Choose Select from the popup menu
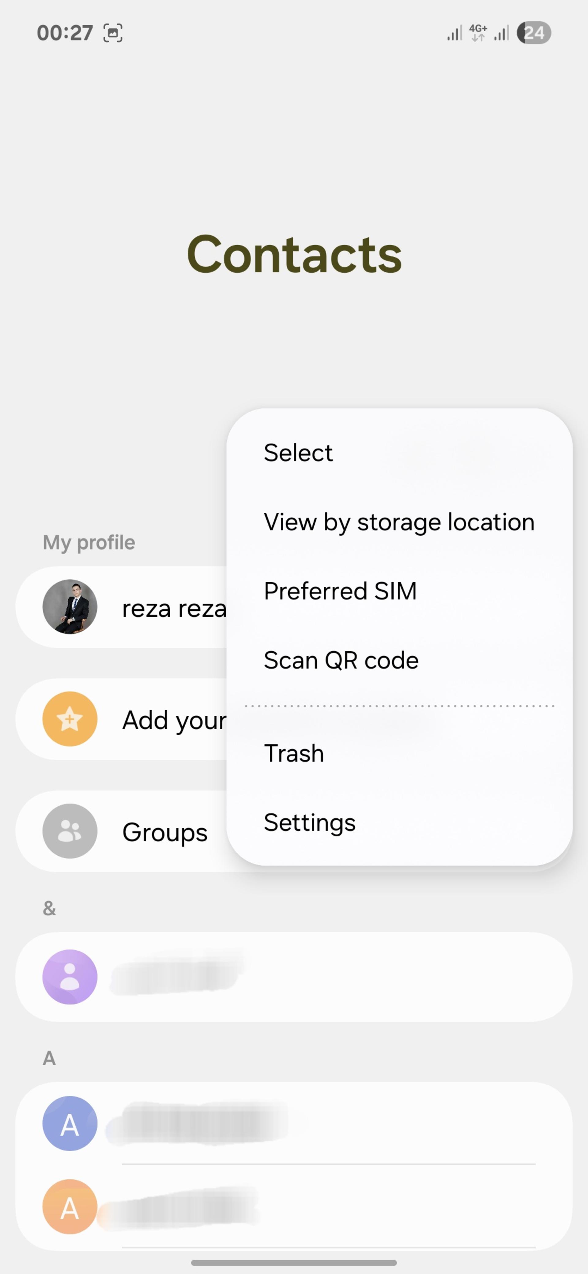 pyautogui.click(x=298, y=453)
